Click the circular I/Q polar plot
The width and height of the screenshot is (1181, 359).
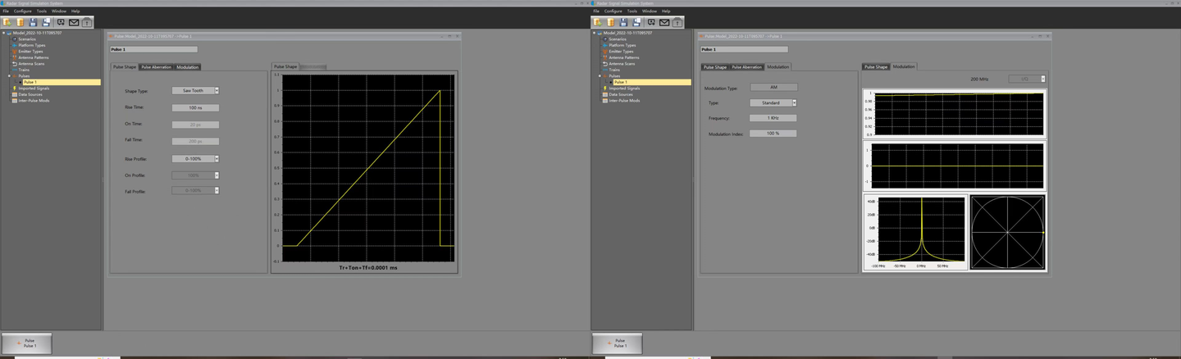[x=1008, y=232]
